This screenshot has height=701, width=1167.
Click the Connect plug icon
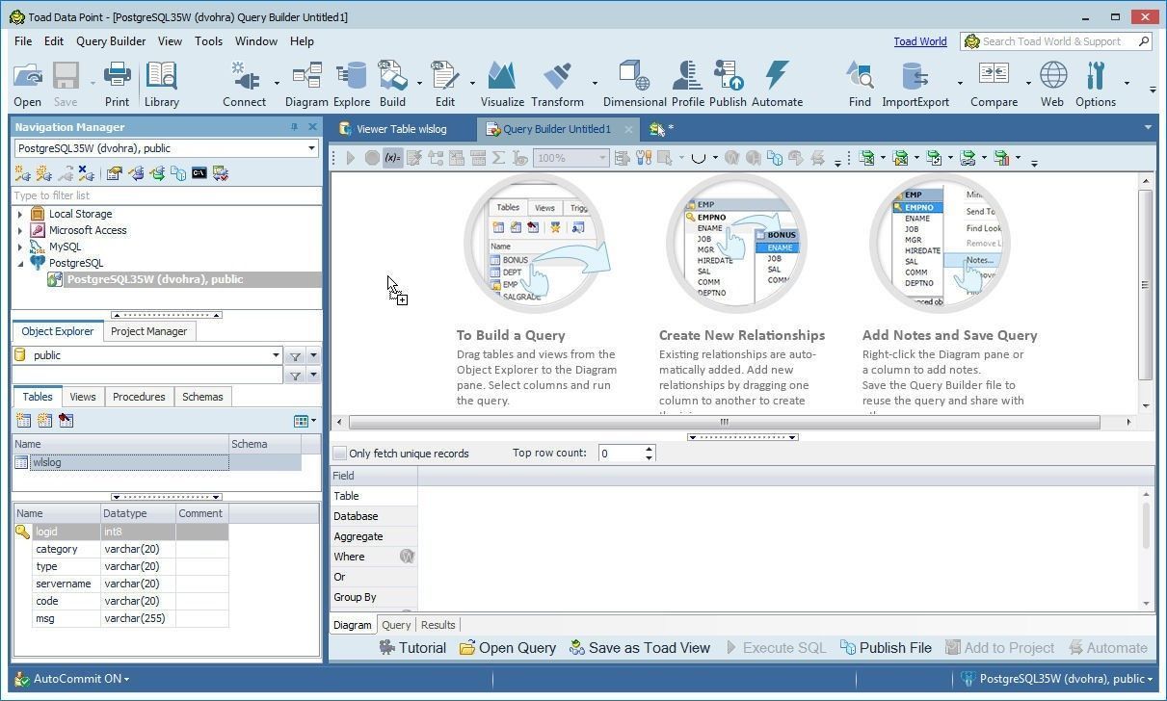tap(244, 84)
